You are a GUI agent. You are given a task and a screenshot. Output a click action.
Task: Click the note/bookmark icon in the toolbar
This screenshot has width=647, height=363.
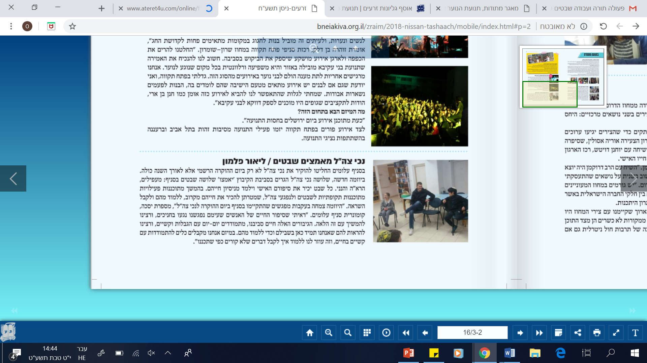coord(558,333)
